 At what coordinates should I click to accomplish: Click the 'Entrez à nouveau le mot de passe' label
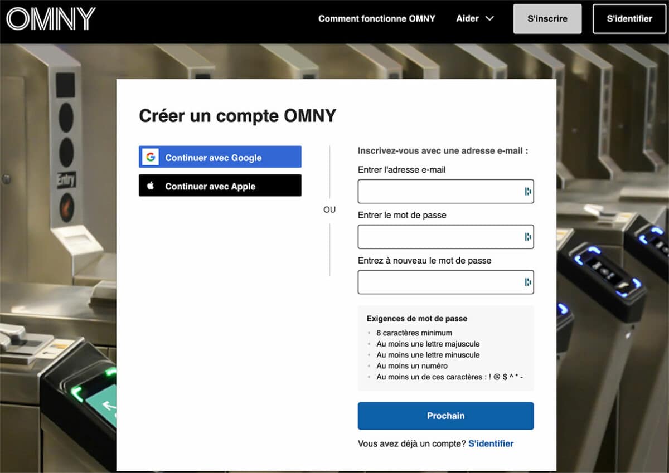point(425,260)
